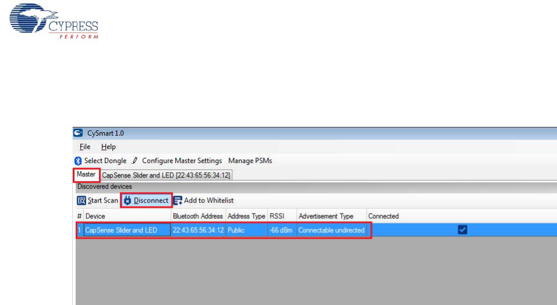This screenshot has height=305, width=557.
Task: Sort by RSSI column header
Action: pos(282,216)
